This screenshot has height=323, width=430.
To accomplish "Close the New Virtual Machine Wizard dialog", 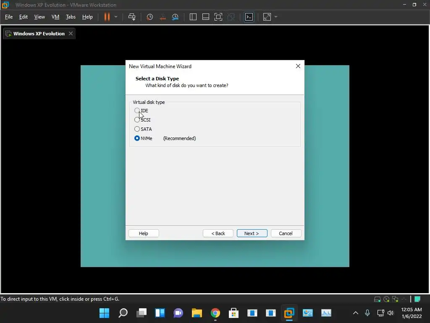I will click(x=298, y=66).
